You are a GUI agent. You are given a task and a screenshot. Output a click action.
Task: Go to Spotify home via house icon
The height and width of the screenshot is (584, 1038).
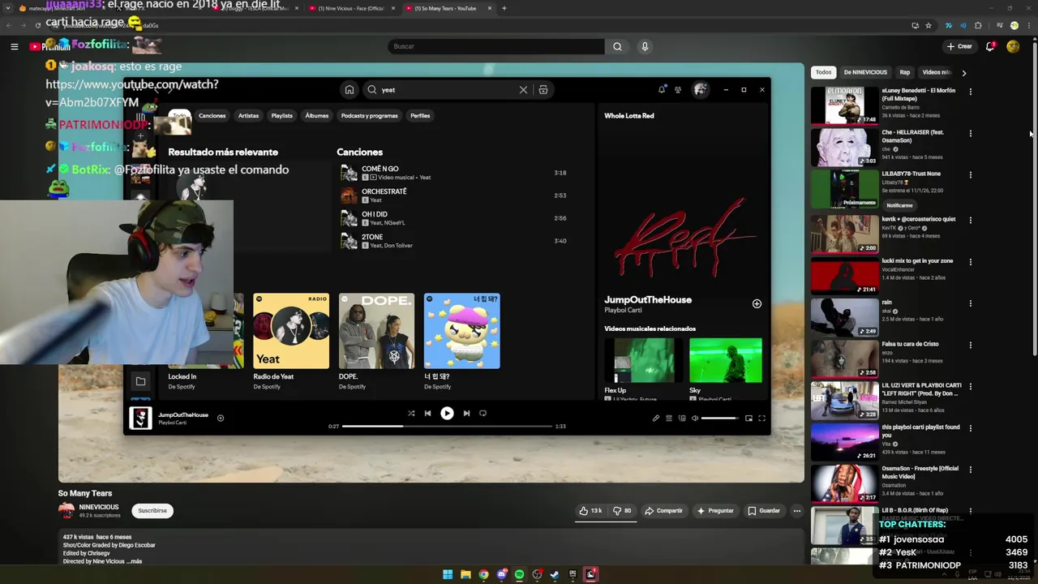349,90
